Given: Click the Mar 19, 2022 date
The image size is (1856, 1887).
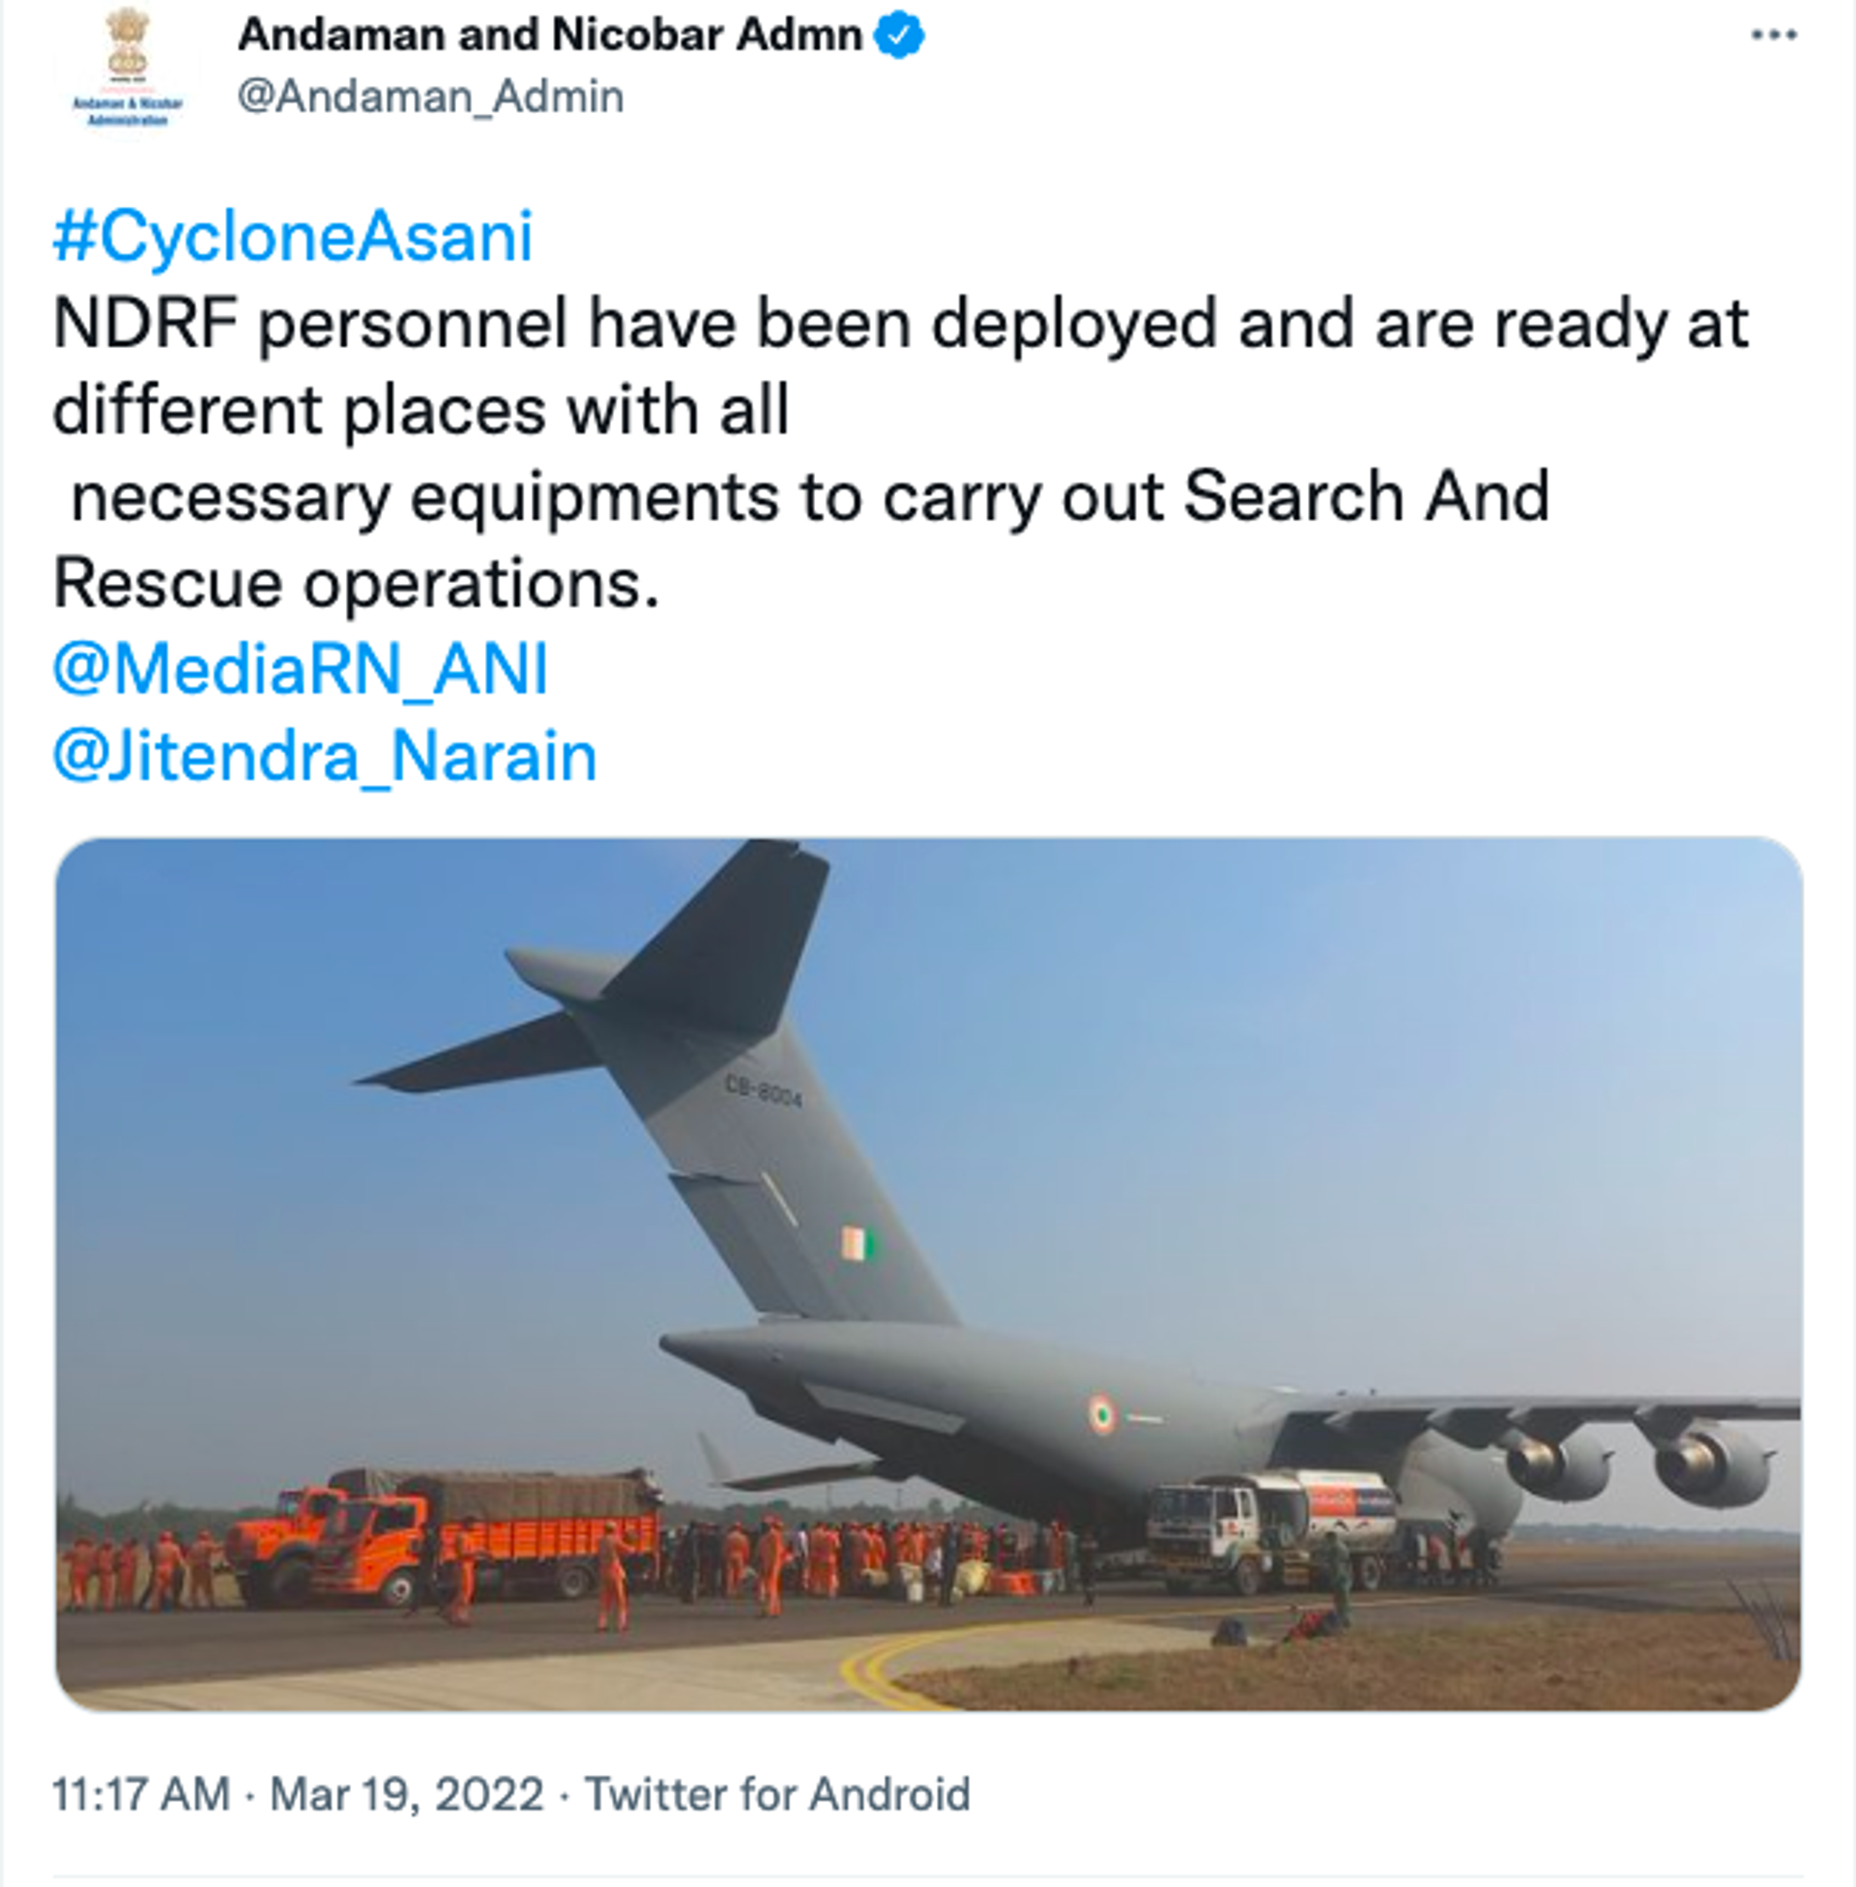Looking at the screenshot, I should [x=407, y=1794].
